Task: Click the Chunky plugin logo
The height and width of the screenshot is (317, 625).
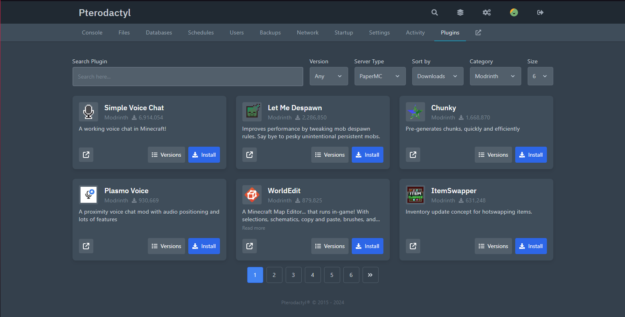Action: tap(415, 112)
